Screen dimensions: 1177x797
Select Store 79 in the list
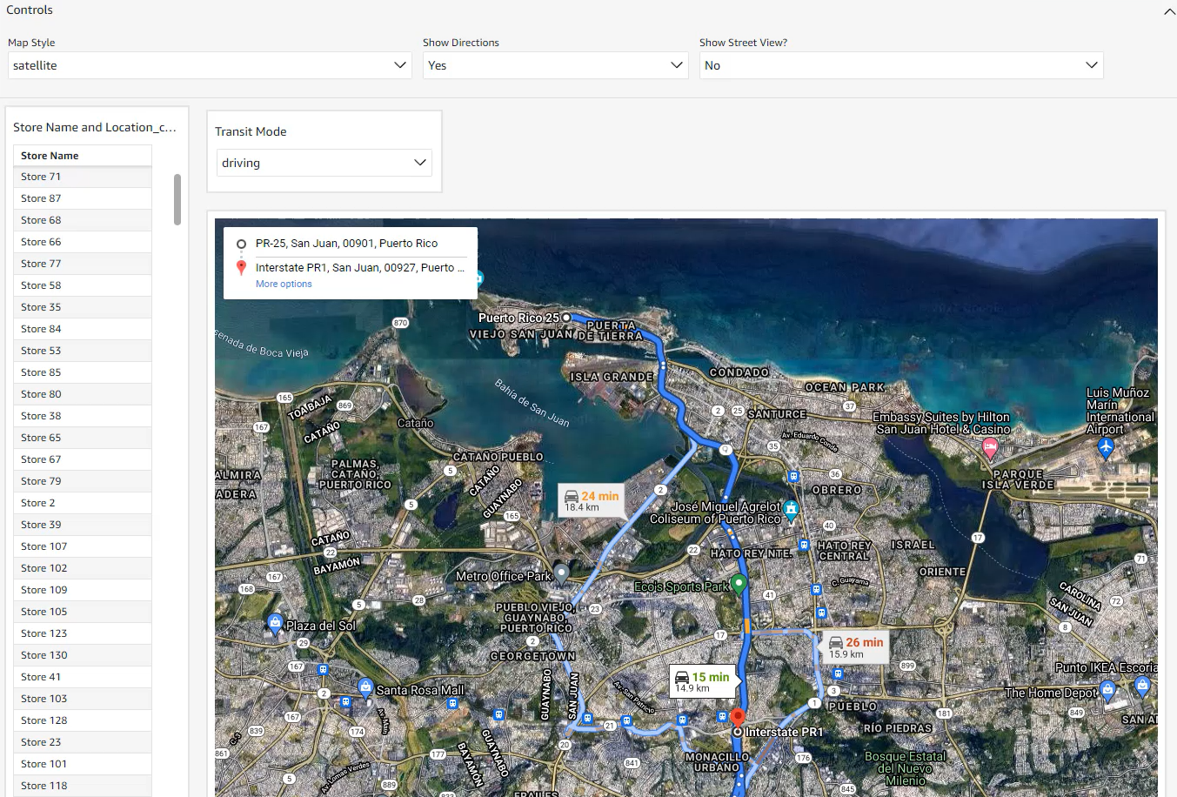pyautogui.click(x=83, y=481)
